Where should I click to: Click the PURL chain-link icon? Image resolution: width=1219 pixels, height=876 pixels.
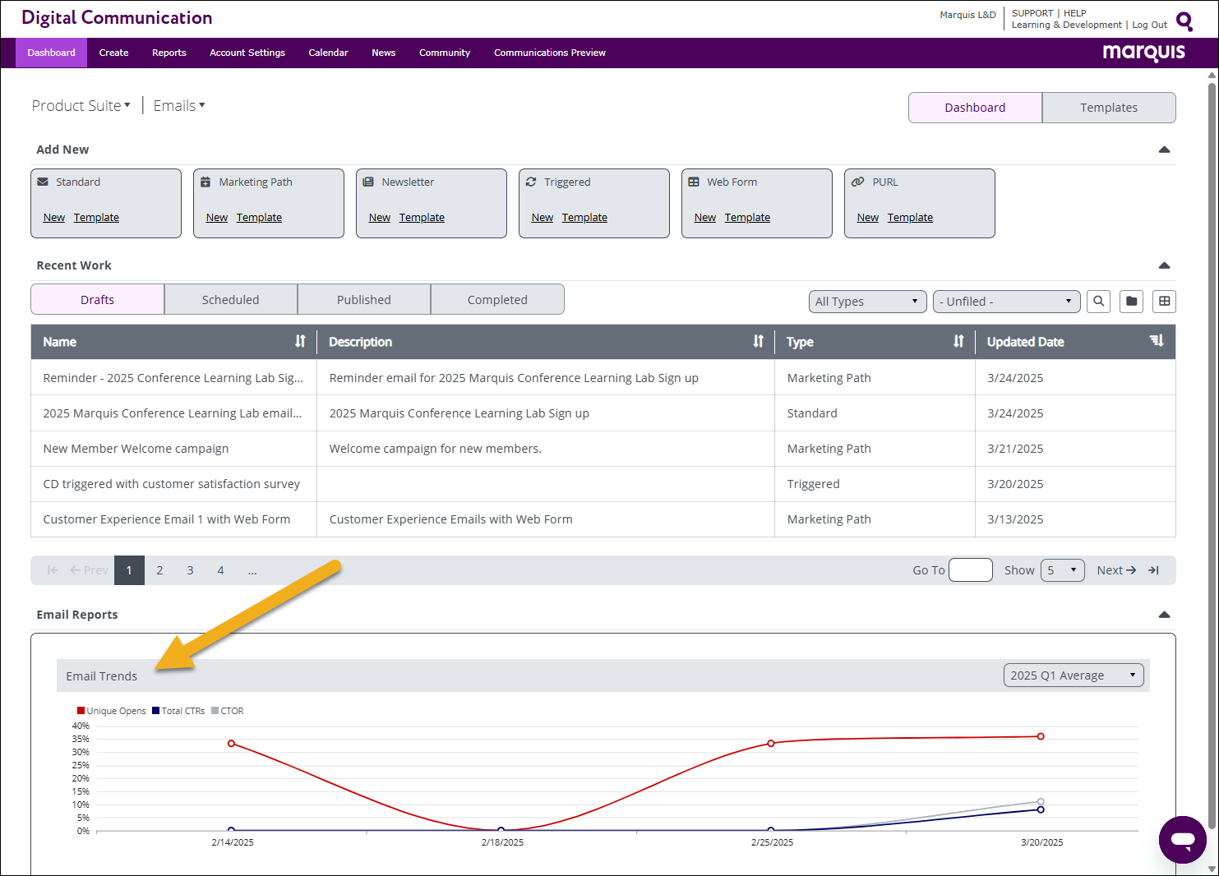[857, 182]
